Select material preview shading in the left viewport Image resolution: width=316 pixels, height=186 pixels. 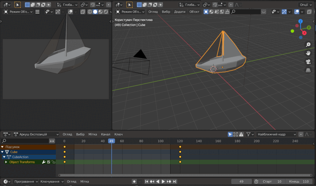[x=101, y=12]
